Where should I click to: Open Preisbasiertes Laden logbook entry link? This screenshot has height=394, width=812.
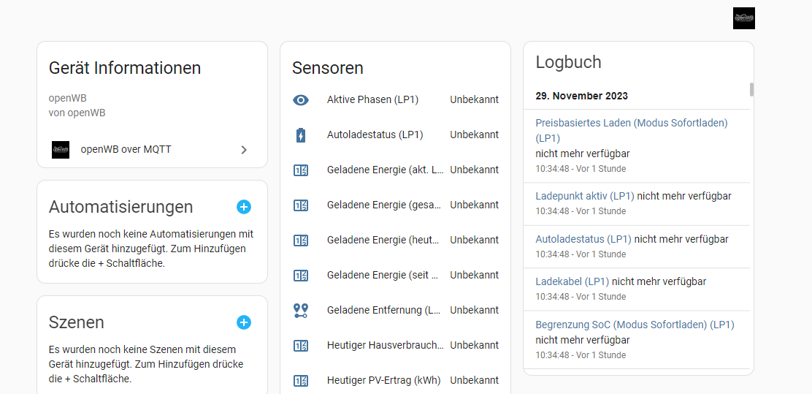point(631,124)
